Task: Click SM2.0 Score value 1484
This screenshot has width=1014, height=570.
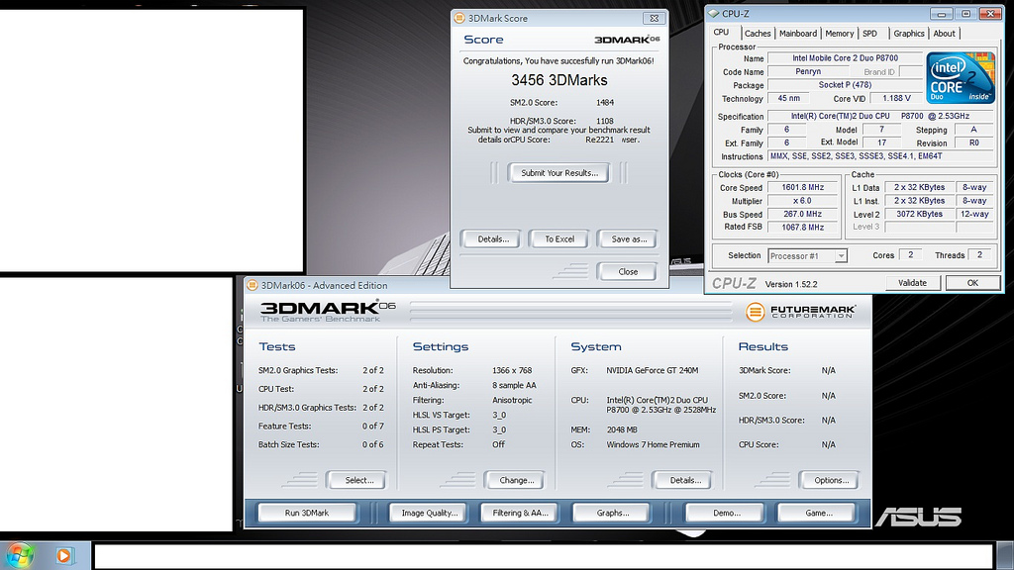Action: [605, 103]
